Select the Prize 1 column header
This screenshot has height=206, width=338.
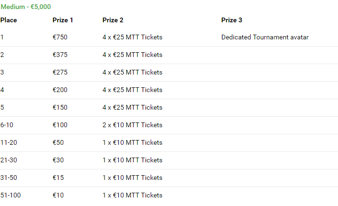coord(63,20)
